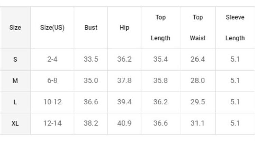The width and height of the screenshot is (255, 141).
Task: Click the 12-14 US size cell
Action: click(x=52, y=123)
